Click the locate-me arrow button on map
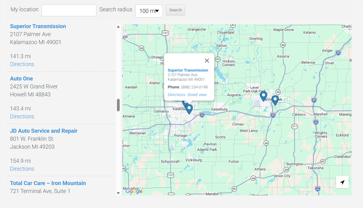Viewport: 363px width, 208px height. tap(342, 182)
